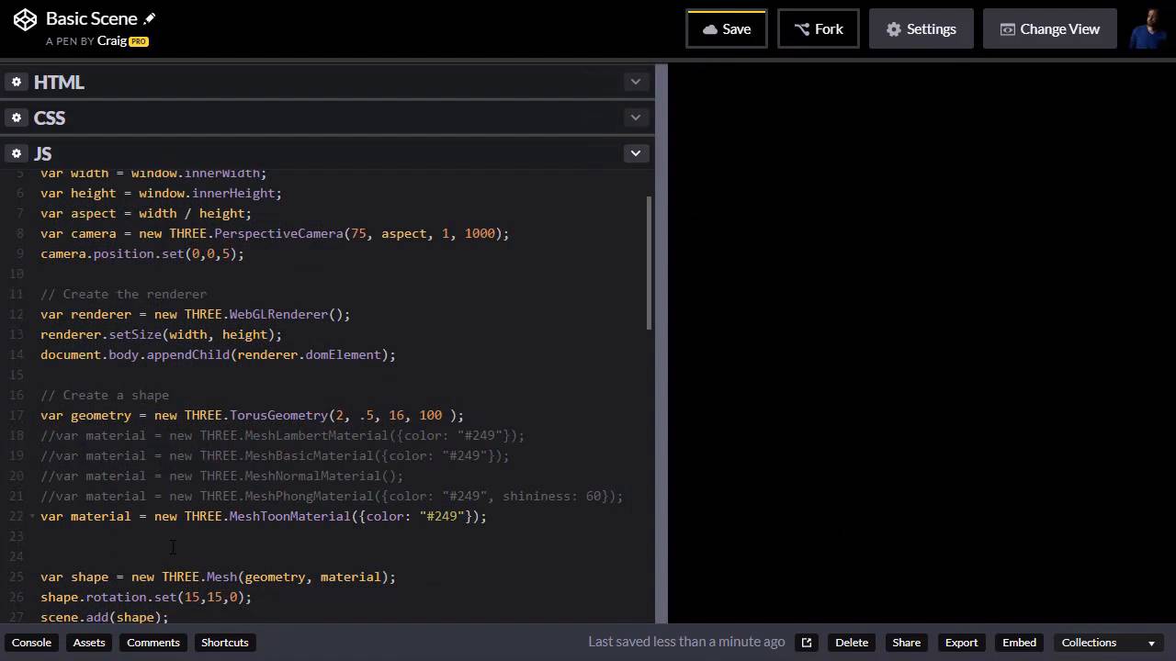
Task: Click 'var aspect' on line 7
Action: (x=78, y=213)
